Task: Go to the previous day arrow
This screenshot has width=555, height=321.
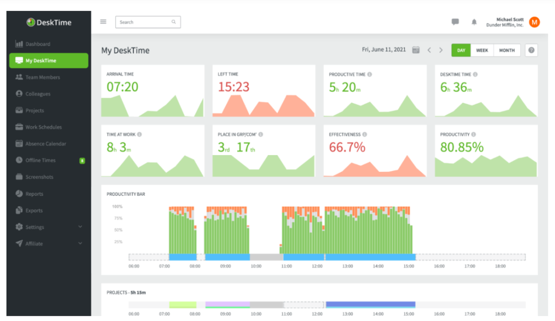Action: tap(429, 50)
